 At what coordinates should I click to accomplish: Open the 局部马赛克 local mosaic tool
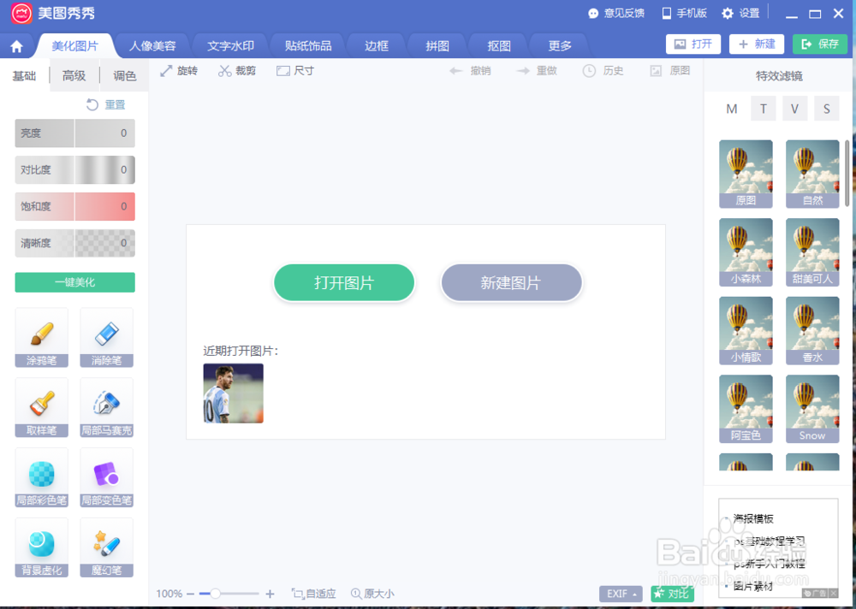click(x=106, y=408)
